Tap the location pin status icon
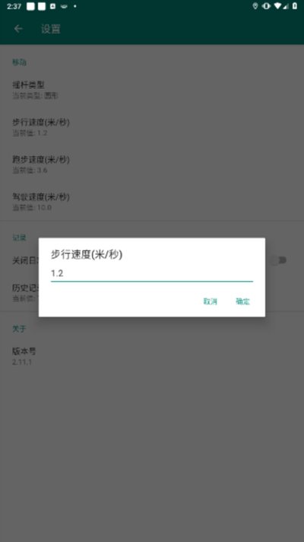The height and width of the screenshot is (542, 304). pos(255,6)
